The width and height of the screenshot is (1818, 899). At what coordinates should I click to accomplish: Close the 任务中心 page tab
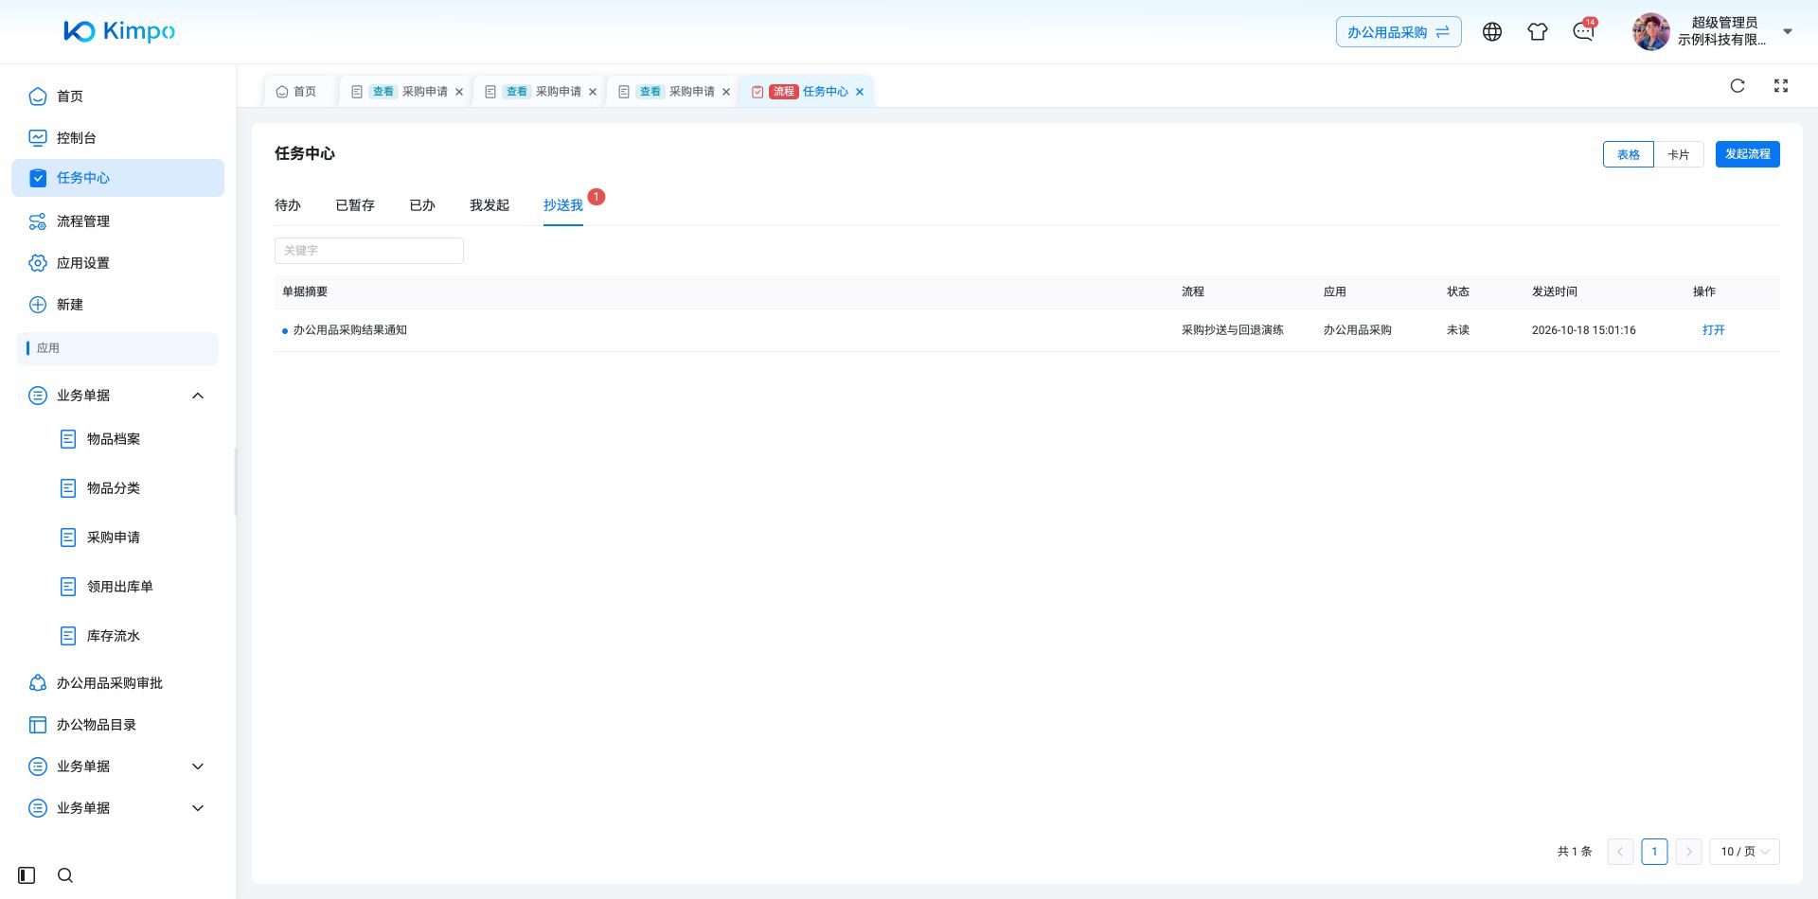860,92
